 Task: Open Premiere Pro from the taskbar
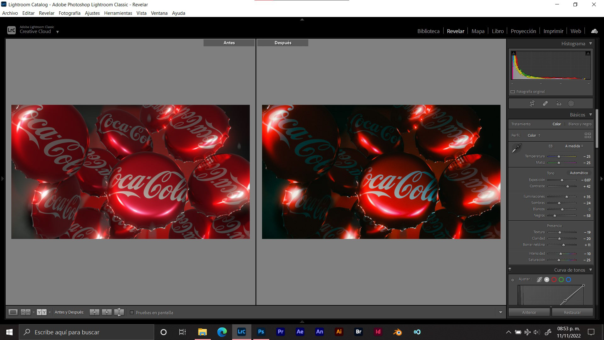280,332
